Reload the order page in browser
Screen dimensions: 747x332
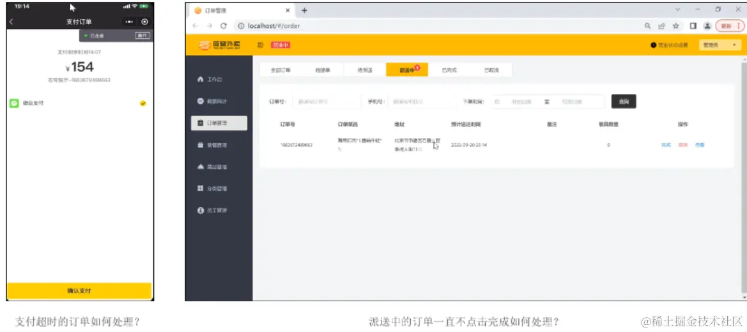224,26
